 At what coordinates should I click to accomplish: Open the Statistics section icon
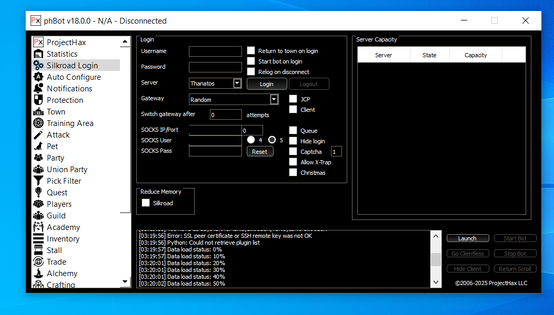[x=38, y=54]
